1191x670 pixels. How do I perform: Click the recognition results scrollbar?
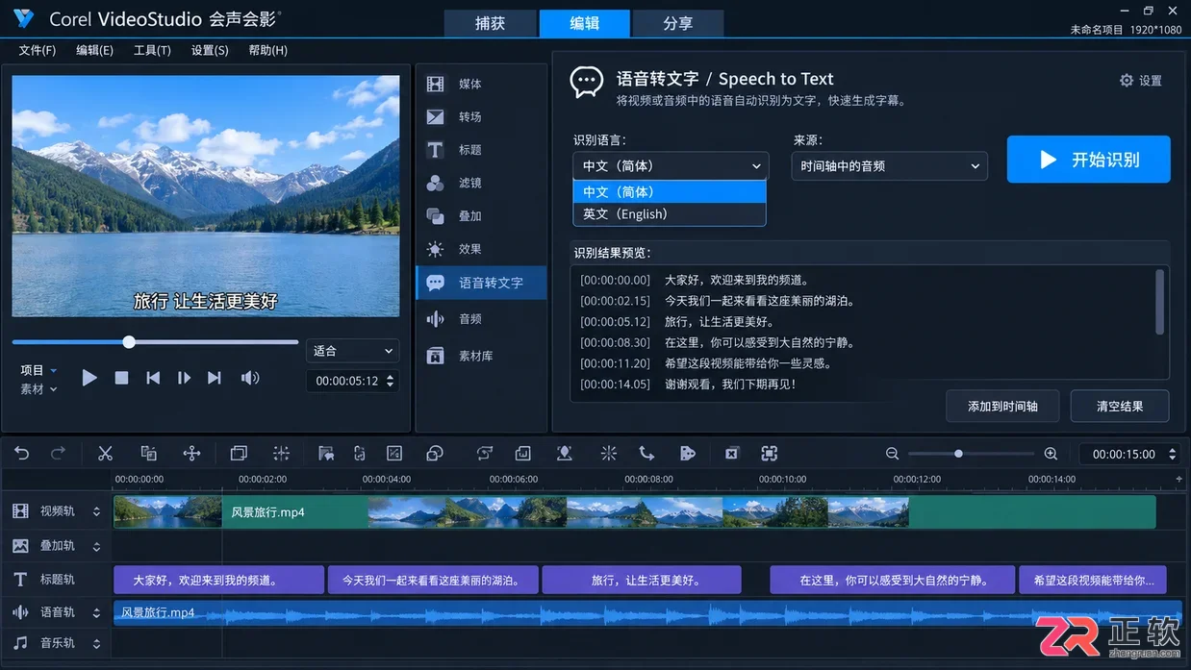coord(1159,301)
